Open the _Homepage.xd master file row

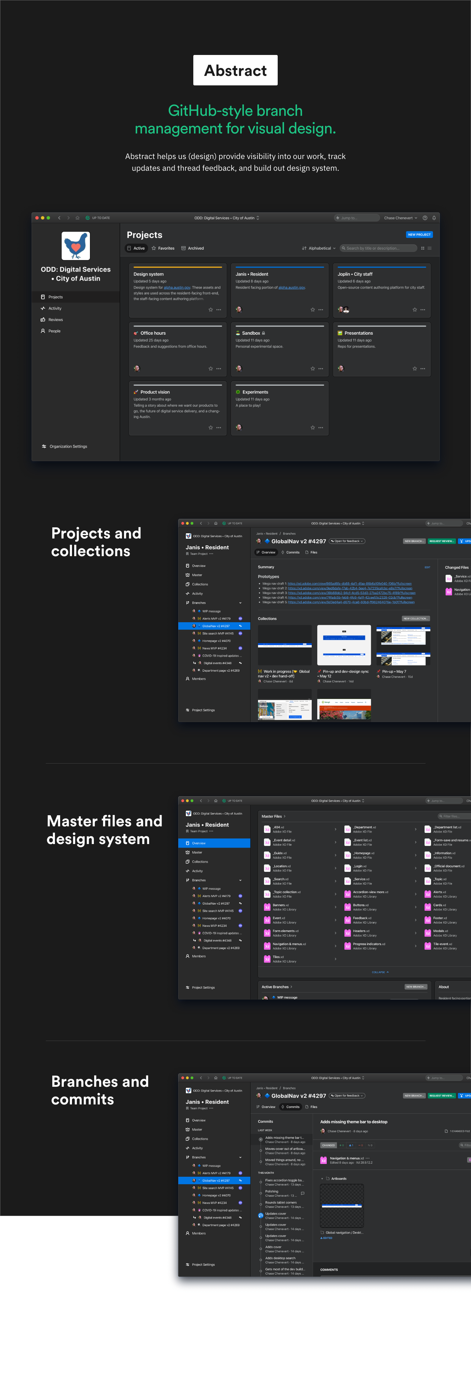(x=380, y=855)
